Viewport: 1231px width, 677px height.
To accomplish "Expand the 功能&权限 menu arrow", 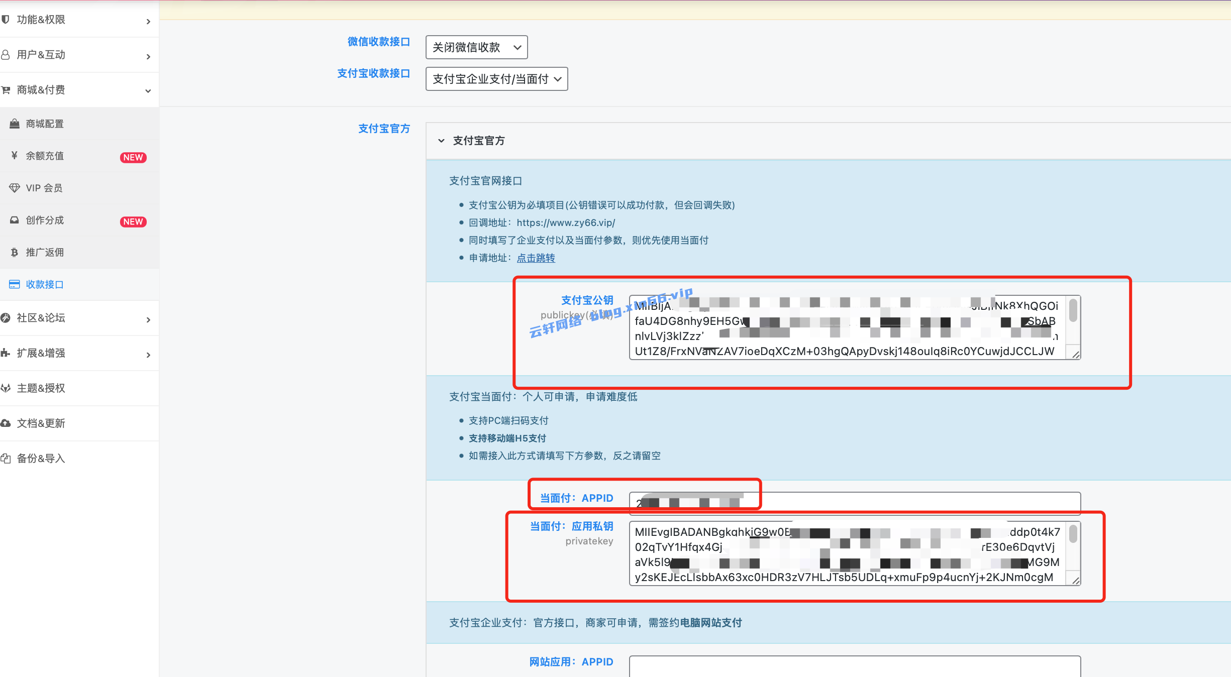I will 148,21.
